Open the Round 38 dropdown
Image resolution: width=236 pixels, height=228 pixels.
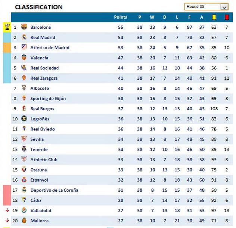[224, 7]
